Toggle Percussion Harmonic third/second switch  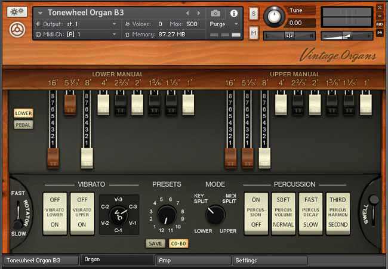pyautogui.click(x=338, y=214)
